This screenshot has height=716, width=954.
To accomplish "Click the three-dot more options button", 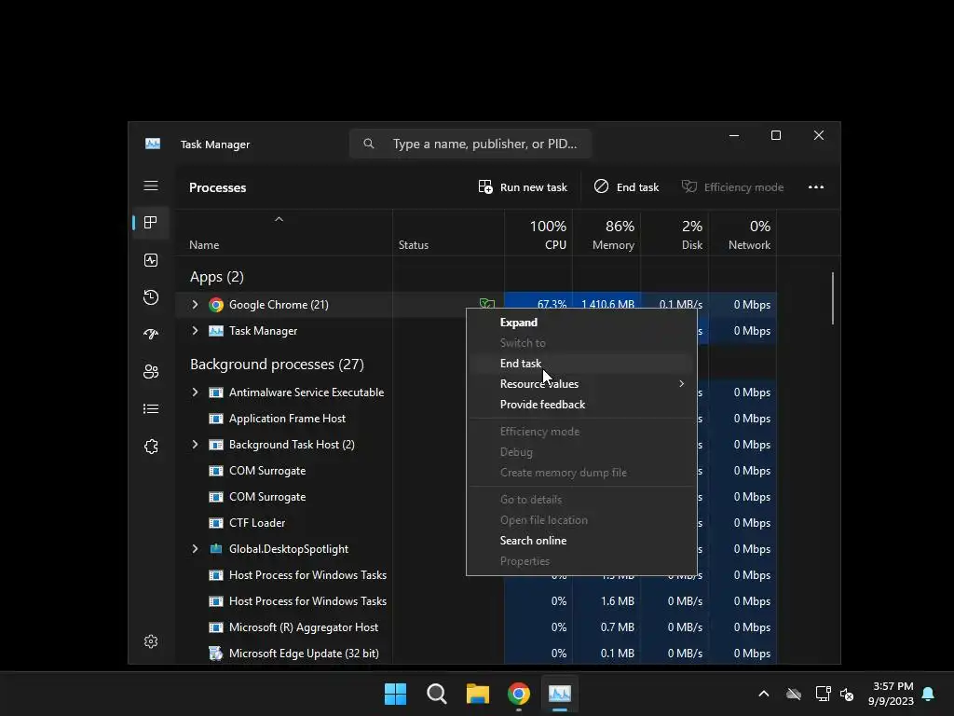I will click(x=816, y=186).
